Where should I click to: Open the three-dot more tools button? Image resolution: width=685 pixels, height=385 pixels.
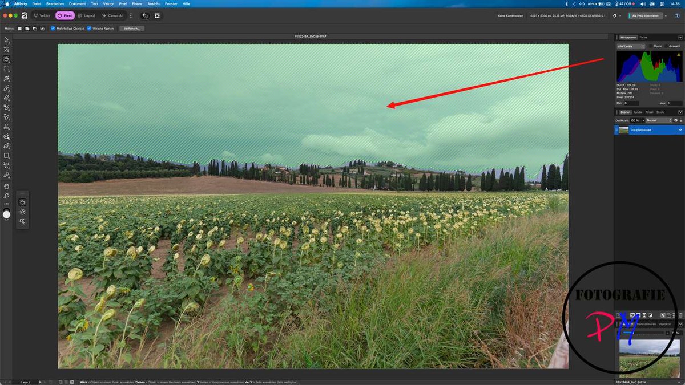(7, 204)
